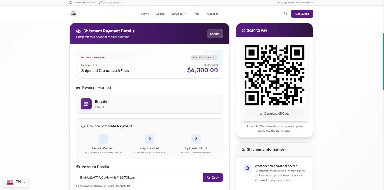Click the phone icon beside Toll-Free Support
This screenshot has height=190, width=384.
100,2
